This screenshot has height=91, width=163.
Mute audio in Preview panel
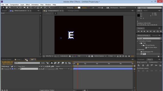pos(154,31)
